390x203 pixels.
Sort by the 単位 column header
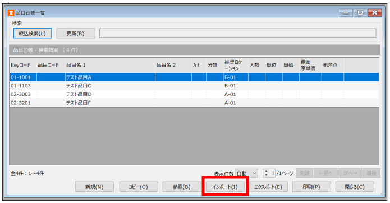[x=274, y=65]
